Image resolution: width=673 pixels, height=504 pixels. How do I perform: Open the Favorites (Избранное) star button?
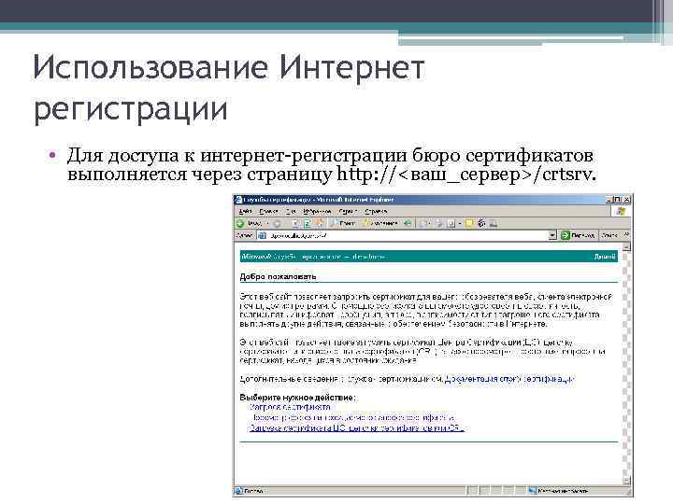click(379, 223)
